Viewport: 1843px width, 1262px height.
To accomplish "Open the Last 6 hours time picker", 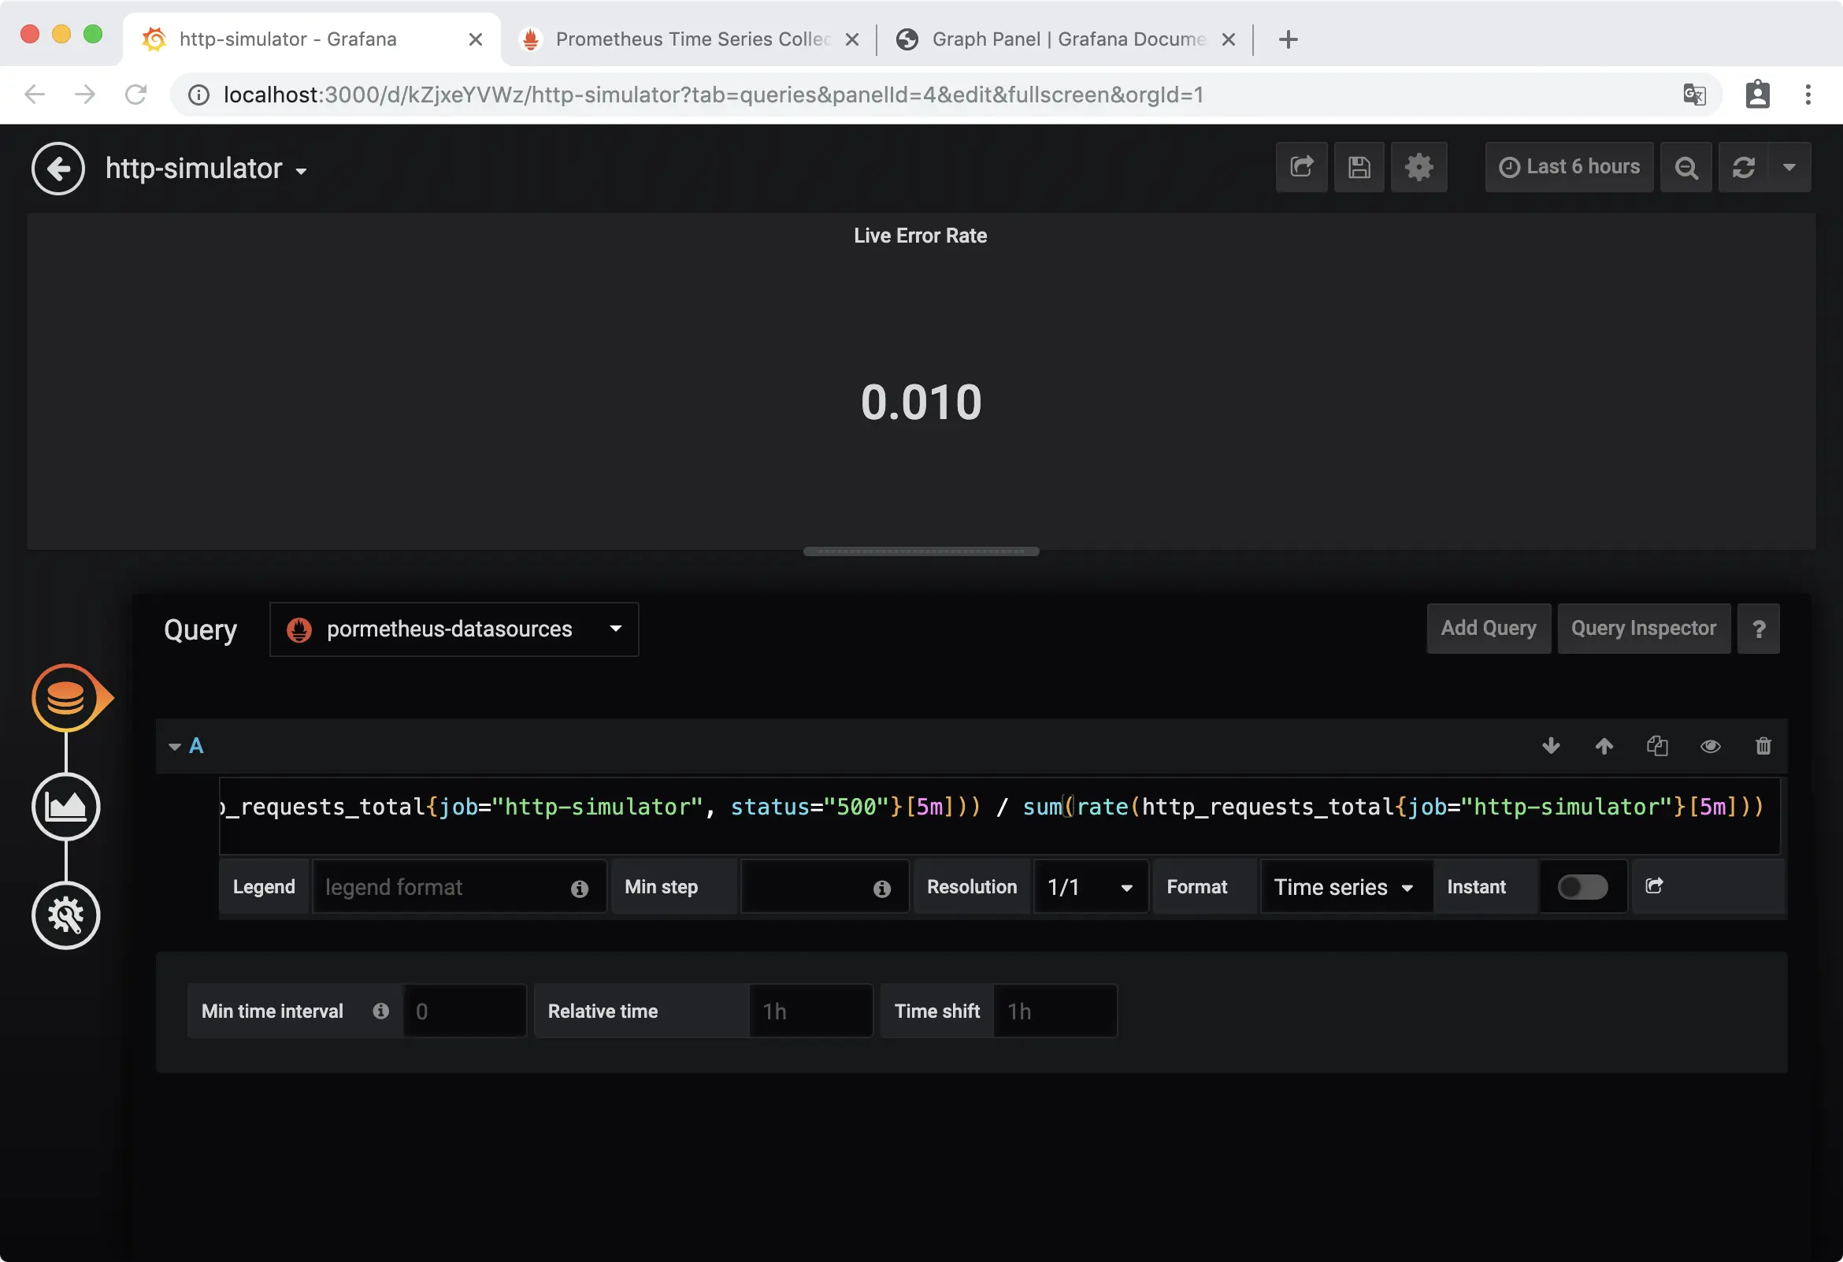I will (1569, 167).
